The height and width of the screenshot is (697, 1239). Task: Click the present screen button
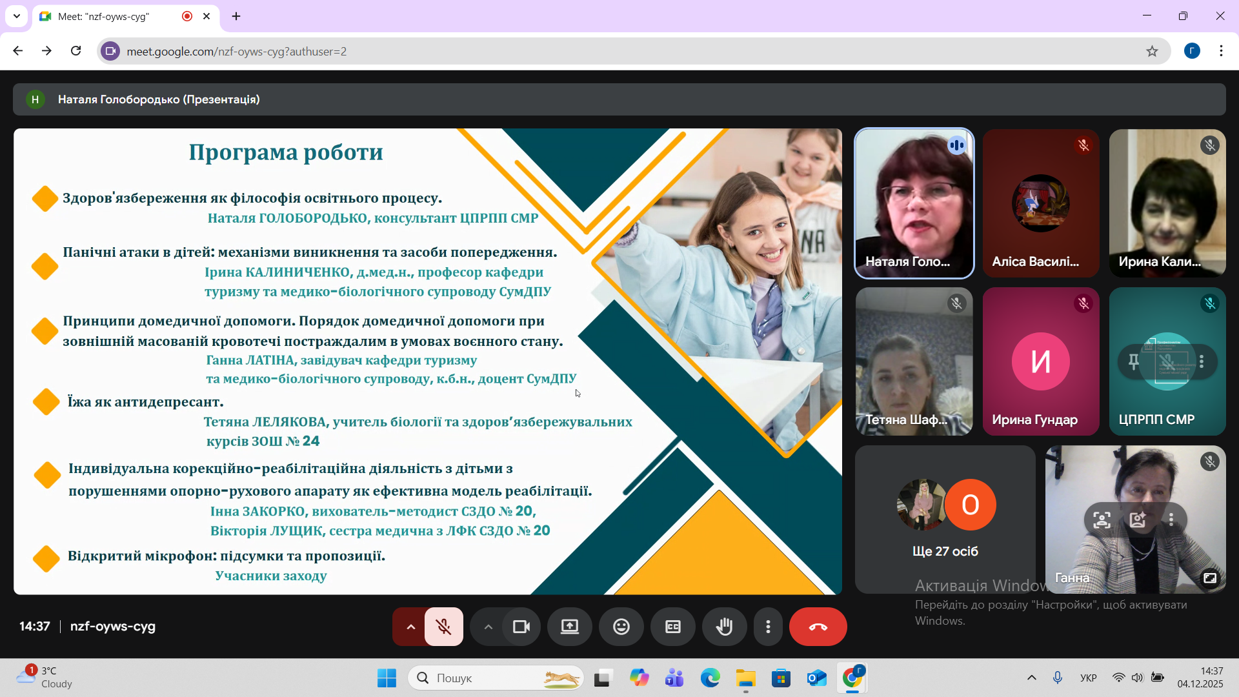pos(569,627)
